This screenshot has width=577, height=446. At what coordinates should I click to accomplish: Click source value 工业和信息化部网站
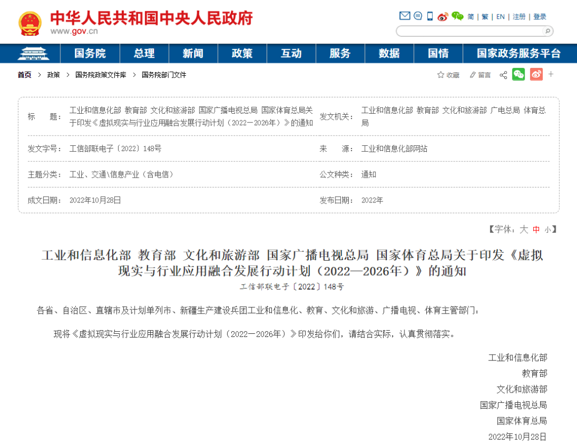[394, 148]
